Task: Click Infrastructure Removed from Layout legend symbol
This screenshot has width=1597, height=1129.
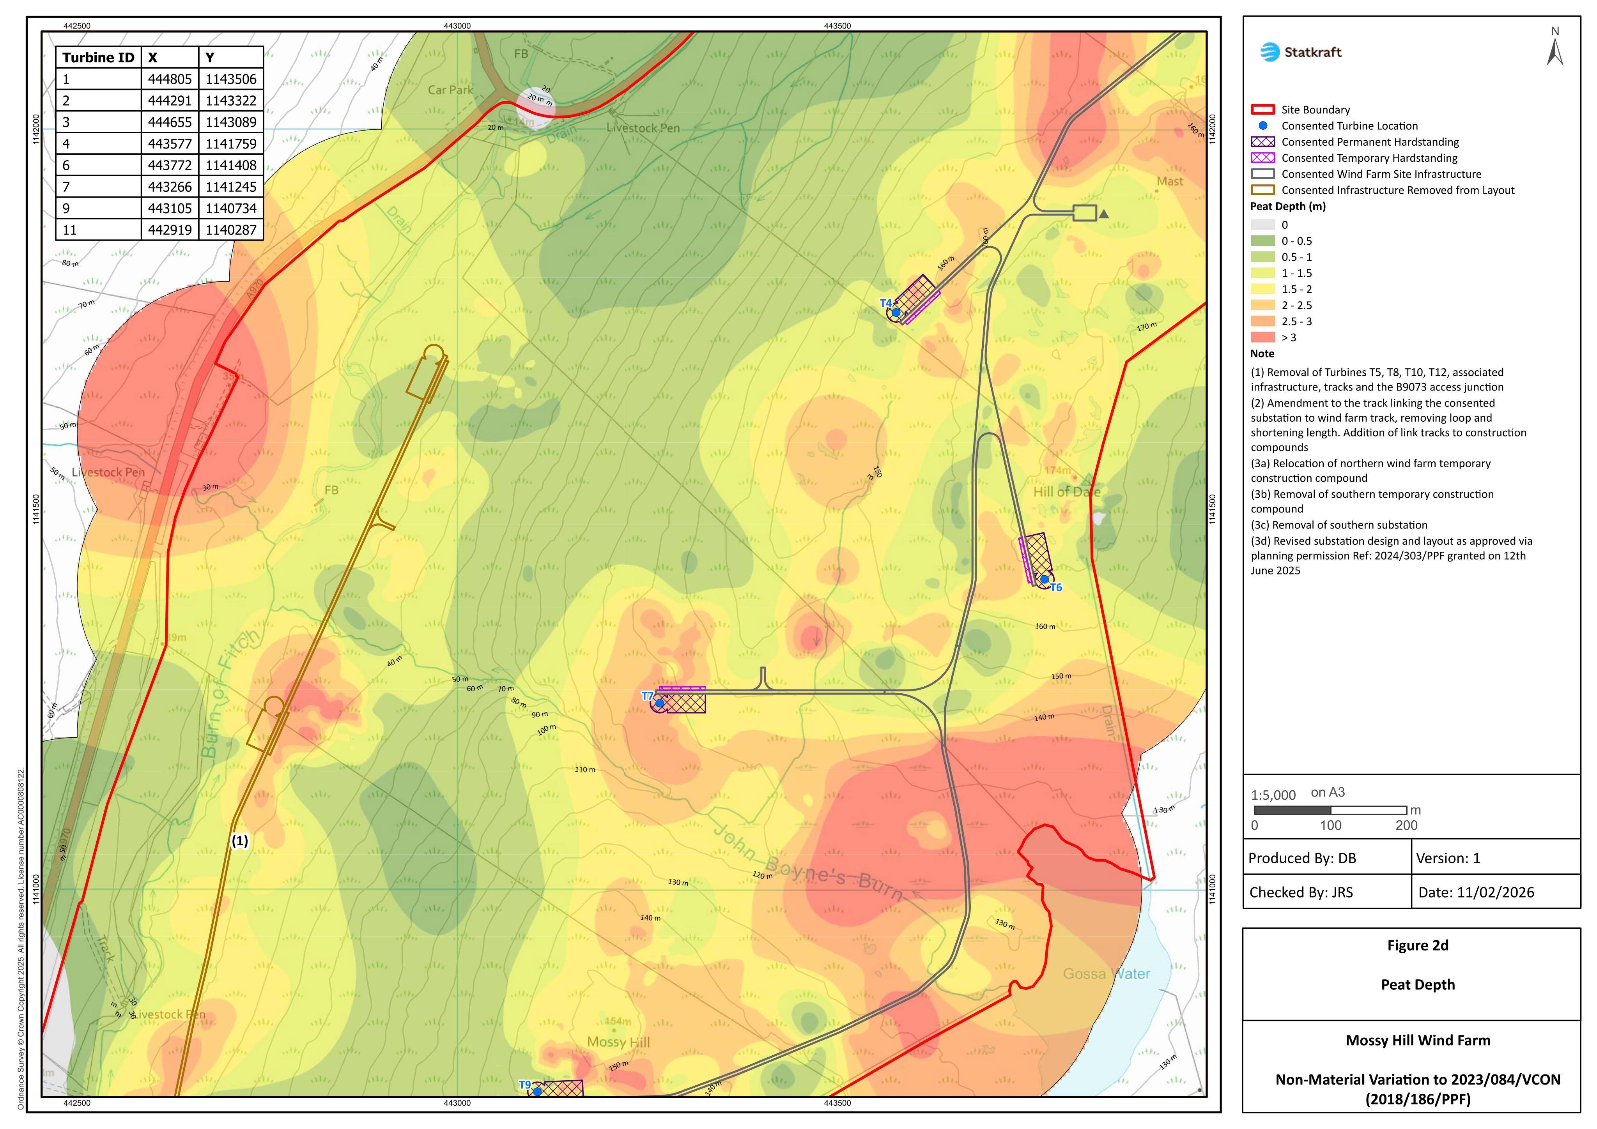Action: tap(1262, 190)
